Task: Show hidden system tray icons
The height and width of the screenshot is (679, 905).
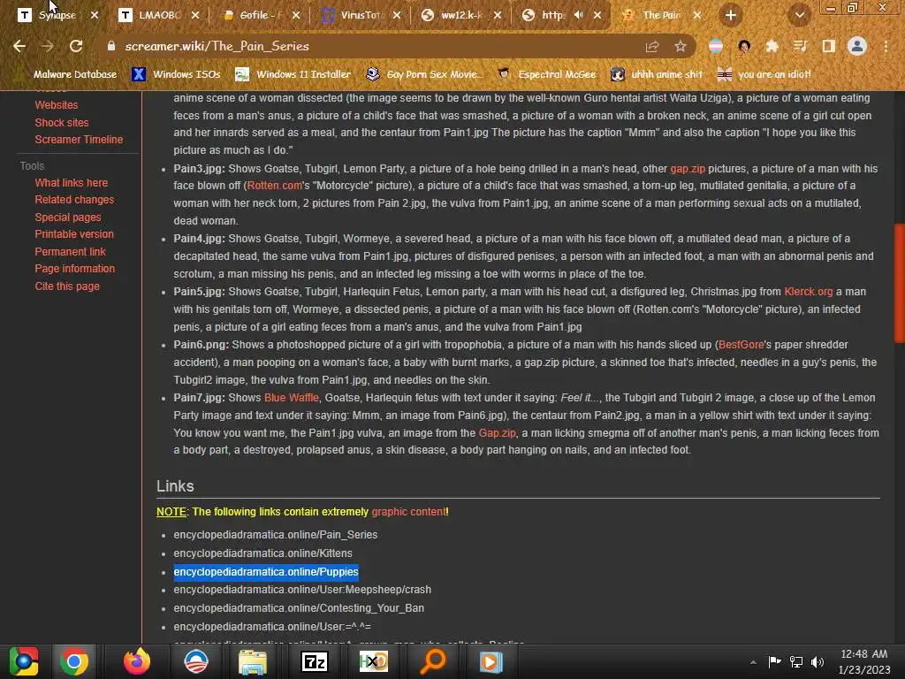Action: (x=753, y=662)
